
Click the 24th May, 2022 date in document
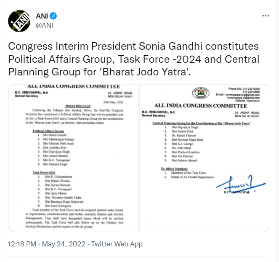point(113,102)
